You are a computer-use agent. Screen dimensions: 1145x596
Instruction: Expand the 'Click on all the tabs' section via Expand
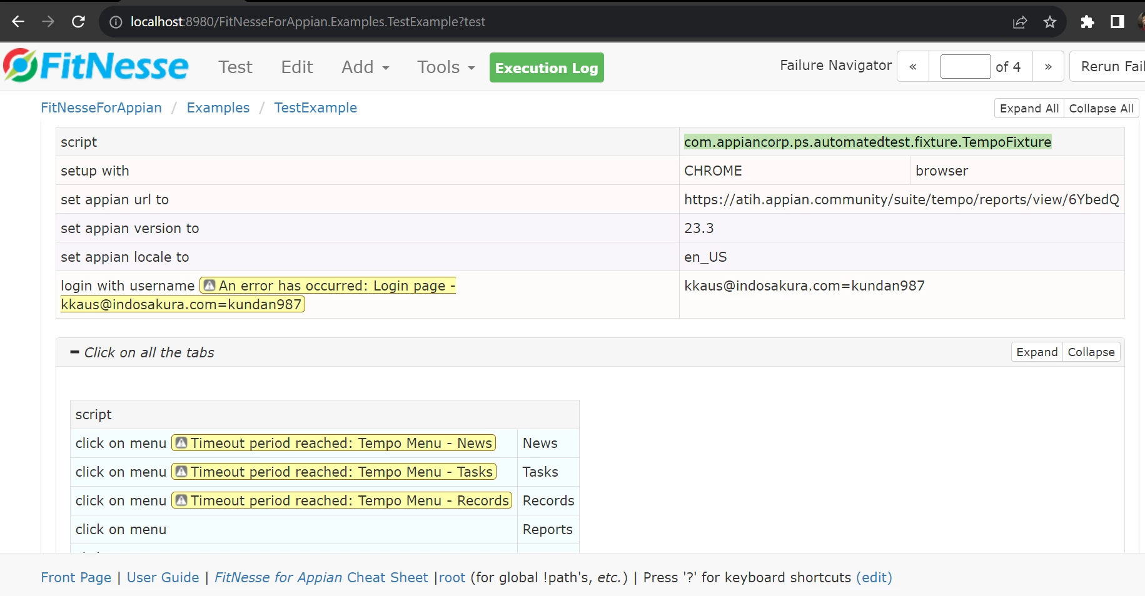1037,352
